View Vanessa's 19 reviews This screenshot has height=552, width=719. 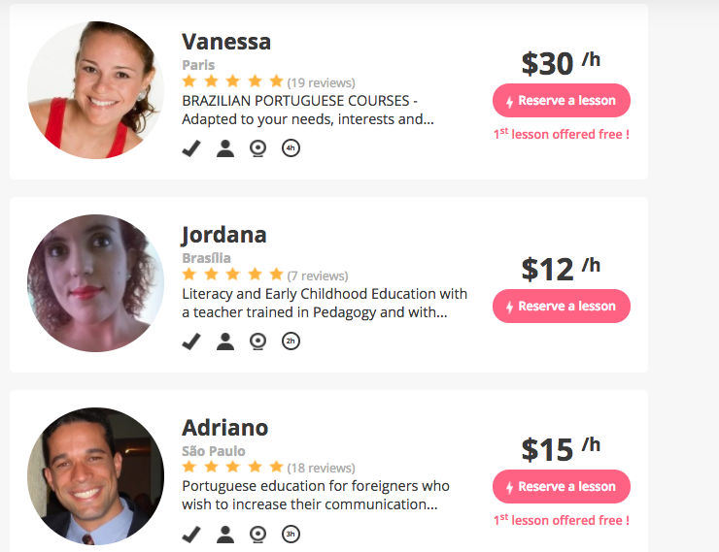click(321, 82)
